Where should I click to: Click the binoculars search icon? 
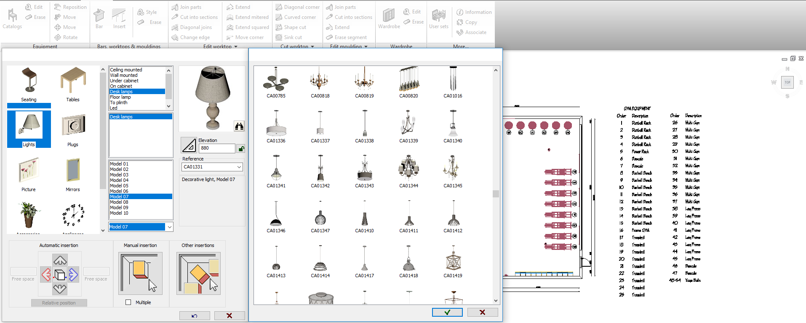[x=239, y=126]
